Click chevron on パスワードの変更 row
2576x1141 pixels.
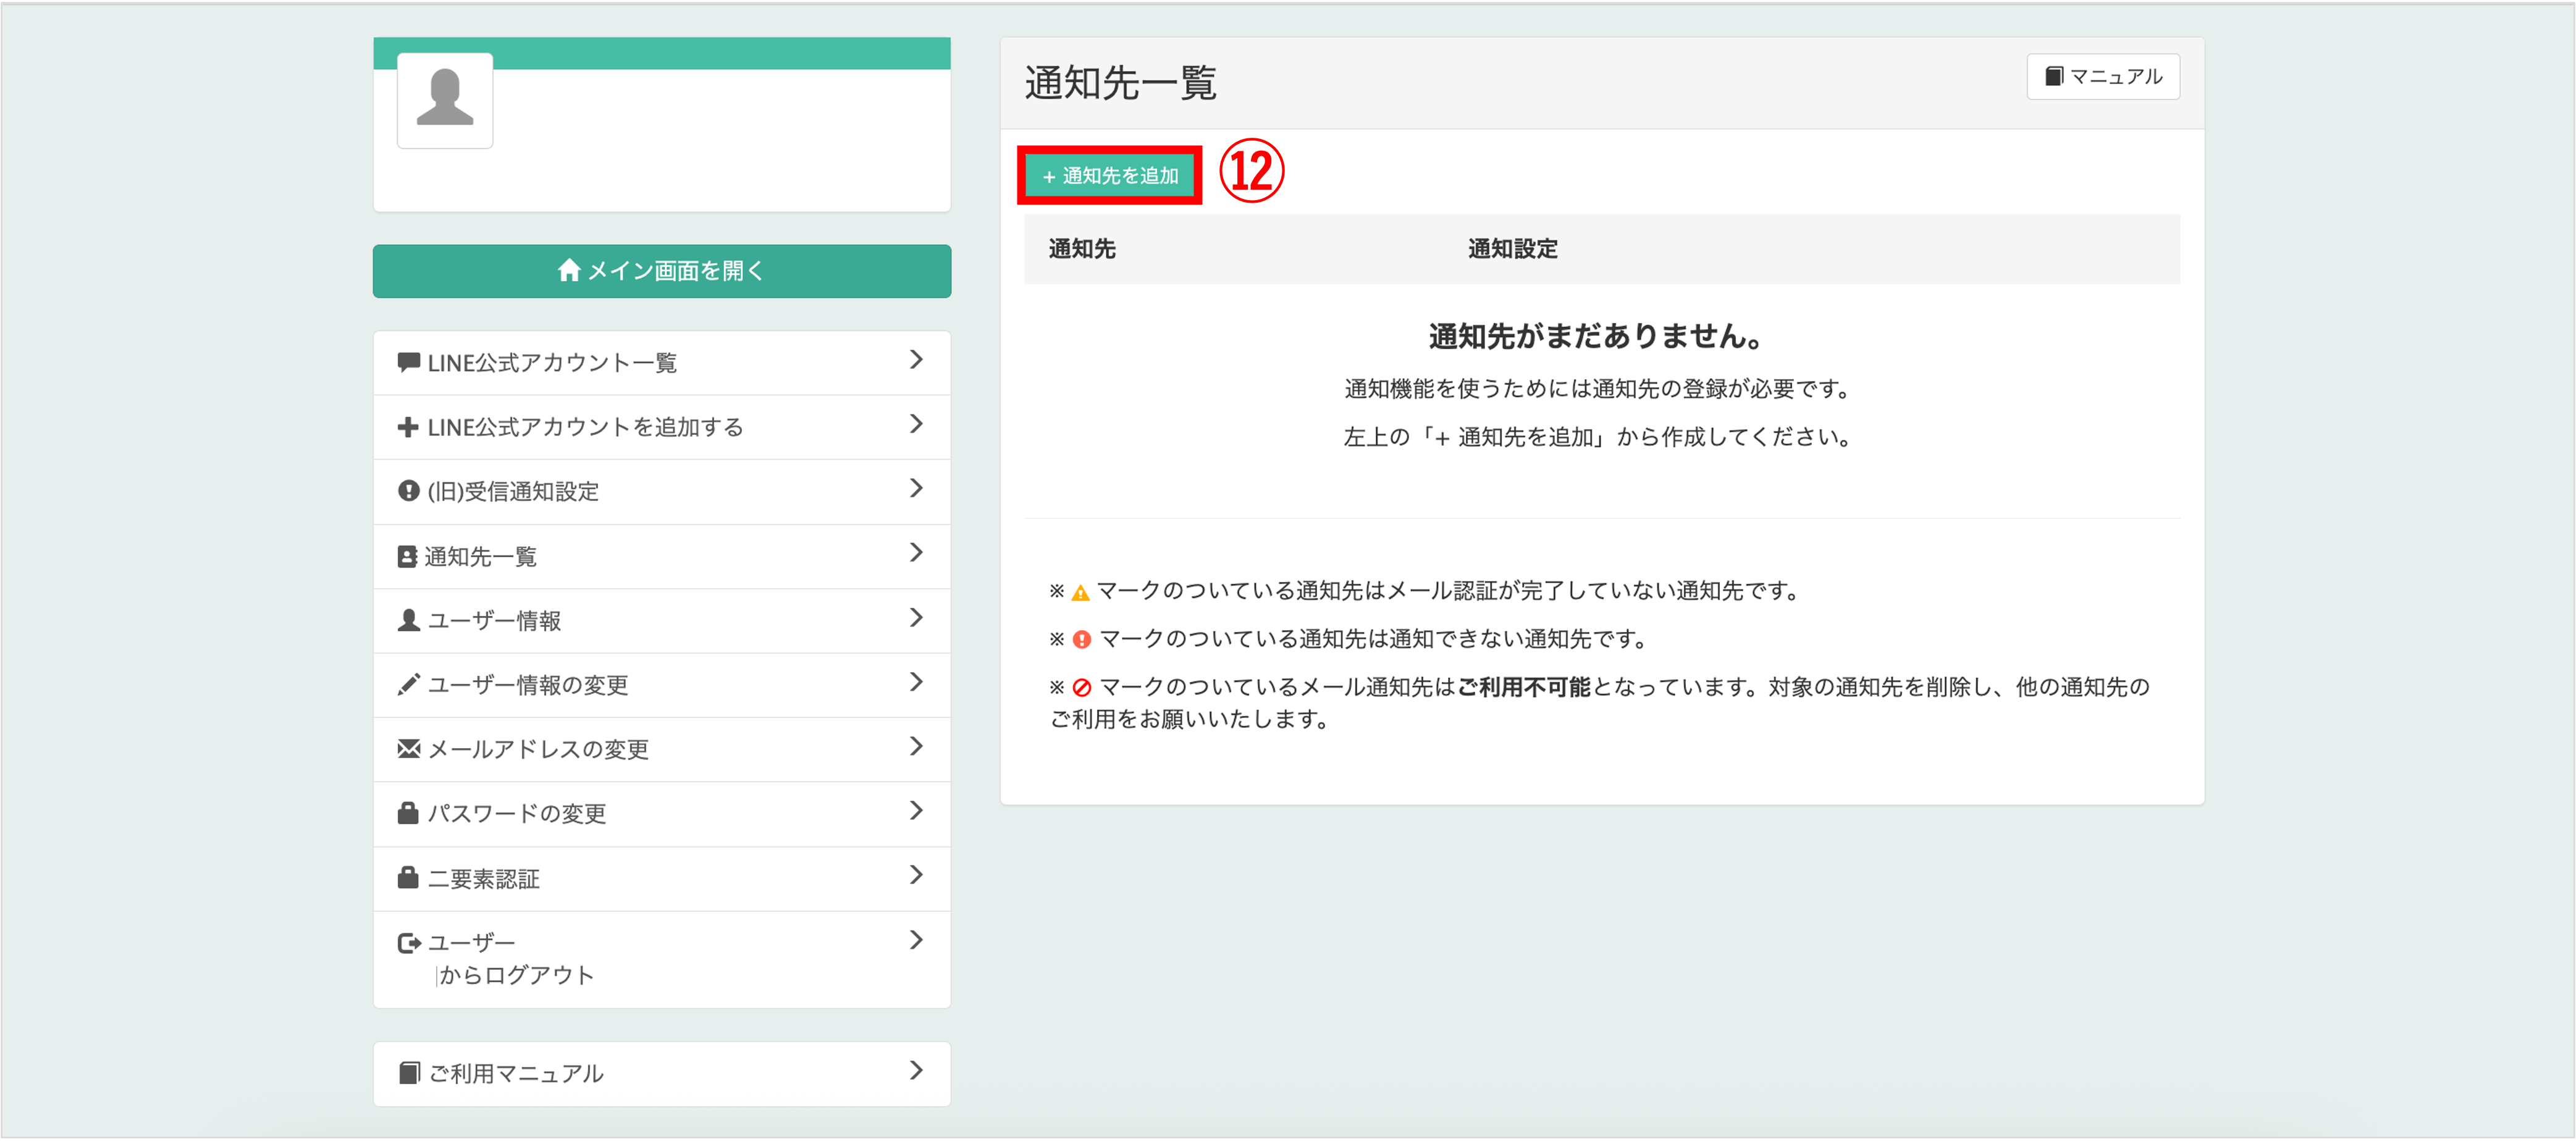tap(916, 811)
